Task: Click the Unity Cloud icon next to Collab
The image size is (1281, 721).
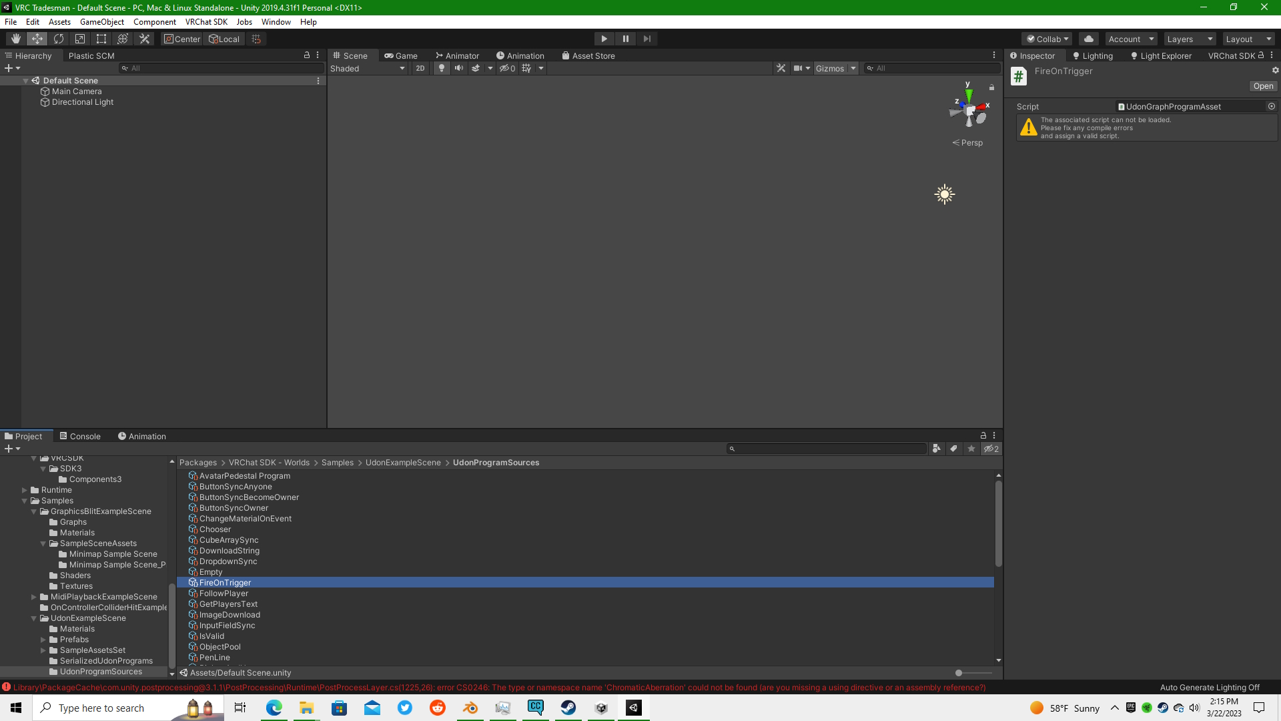Action: [x=1089, y=38]
